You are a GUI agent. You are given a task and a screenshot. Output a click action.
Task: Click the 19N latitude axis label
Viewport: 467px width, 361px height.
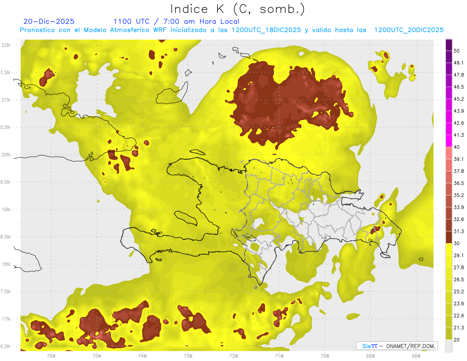point(6,210)
